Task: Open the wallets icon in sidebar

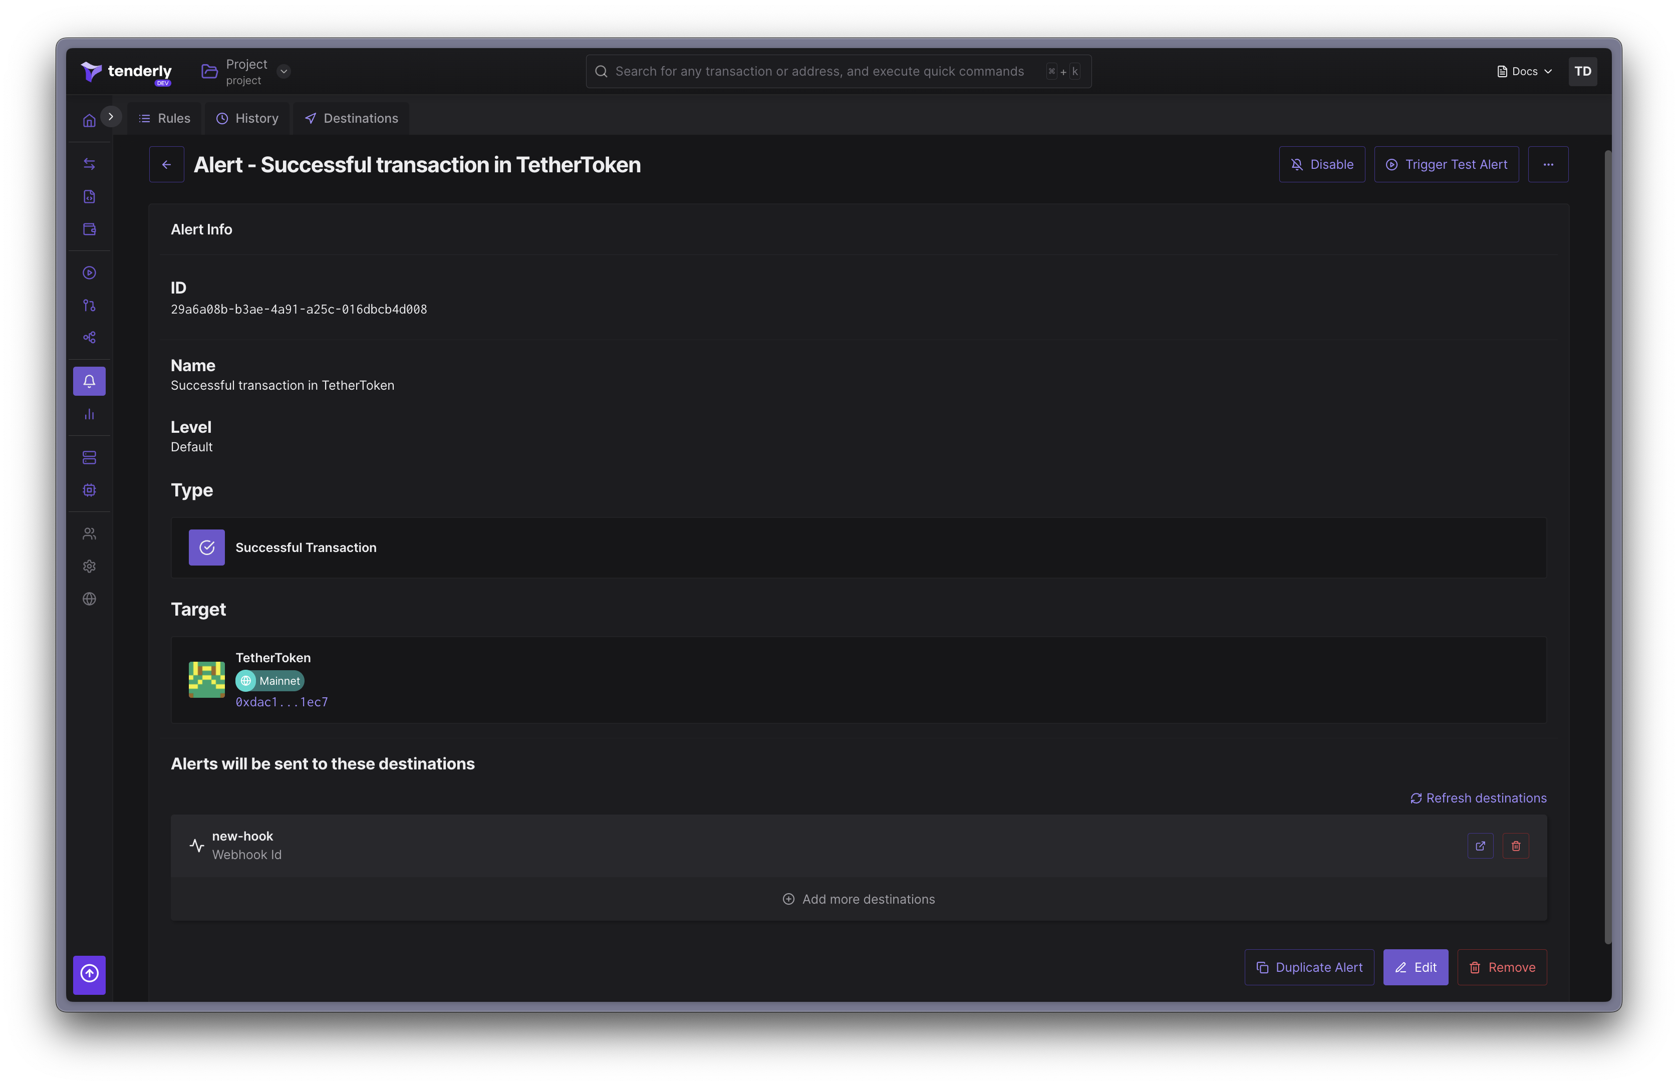Action: [x=89, y=229]
